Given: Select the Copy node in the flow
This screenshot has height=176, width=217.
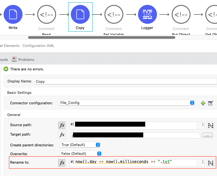Looking at the screenshot, I should pyautogui.click(x=80, y=14).
